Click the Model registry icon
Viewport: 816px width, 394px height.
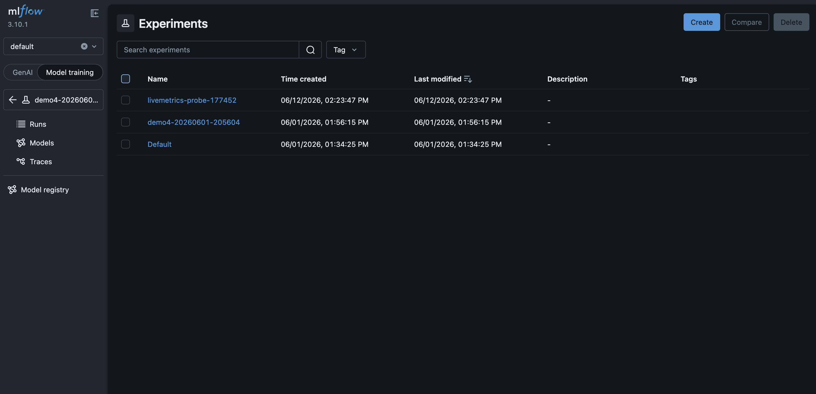click(x=12, y=190)
